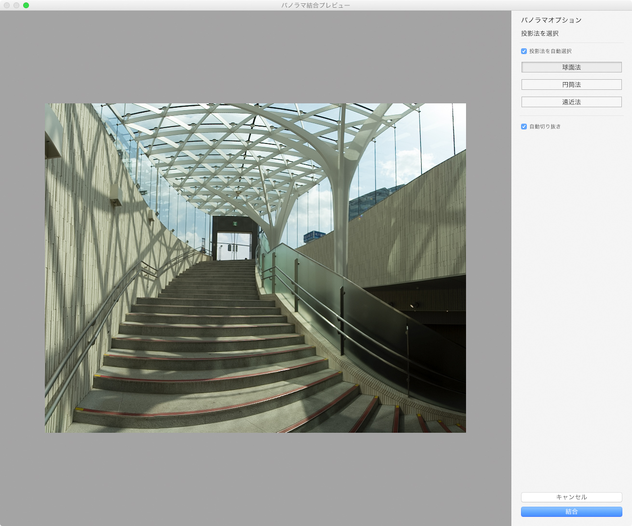This screenshot has height=526, width=632.
Task: Toggle the 投影法を自動選択 checkbox
Action: click(x=524, y=51)
